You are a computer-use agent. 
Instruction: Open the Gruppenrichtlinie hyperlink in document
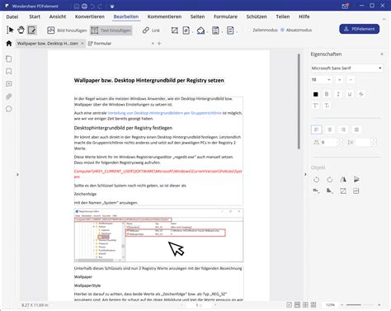point(164,113)
